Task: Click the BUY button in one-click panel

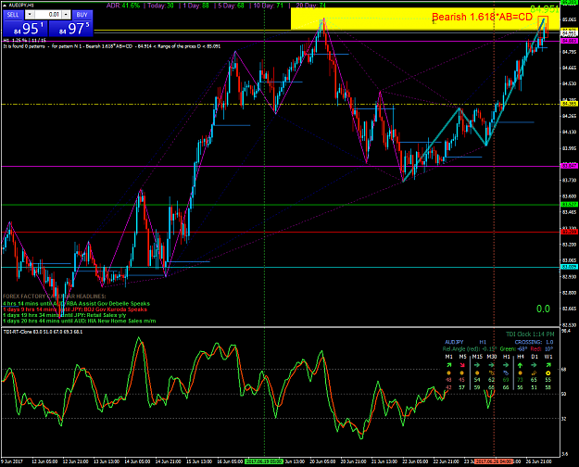Action: tap(82, 15)
